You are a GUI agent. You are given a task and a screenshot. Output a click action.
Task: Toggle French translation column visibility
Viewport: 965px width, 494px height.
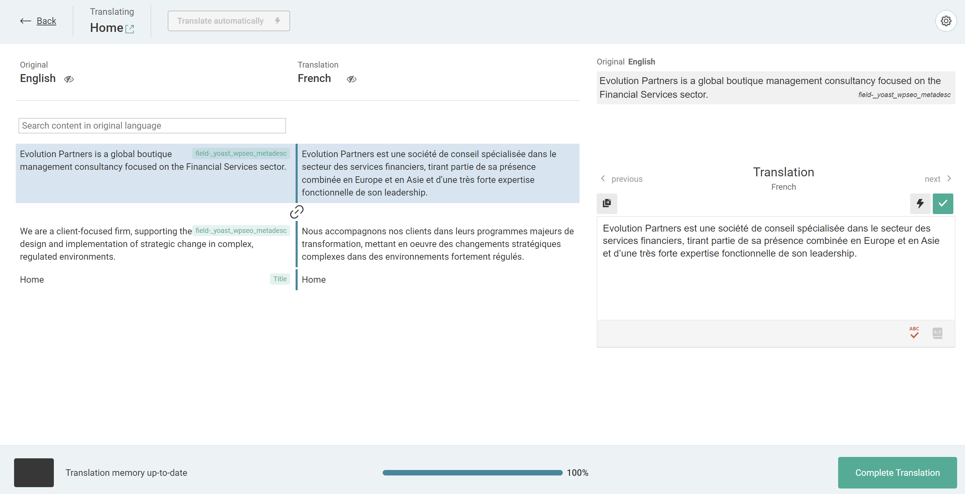(x=352, y=79)
